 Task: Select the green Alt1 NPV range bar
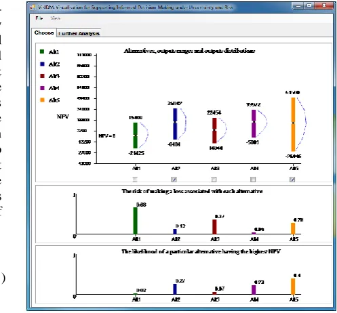(135, 135)
